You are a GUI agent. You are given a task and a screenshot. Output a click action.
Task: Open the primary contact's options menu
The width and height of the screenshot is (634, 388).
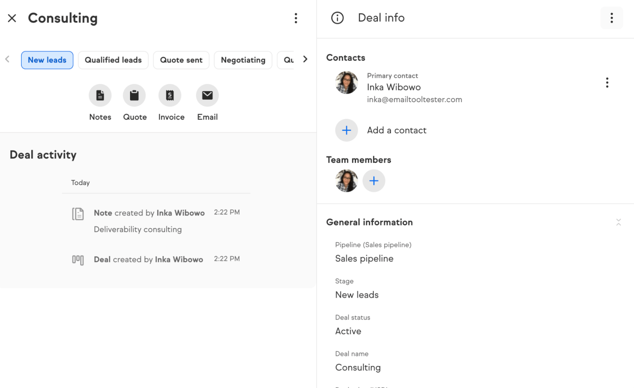tap(607, 82)
